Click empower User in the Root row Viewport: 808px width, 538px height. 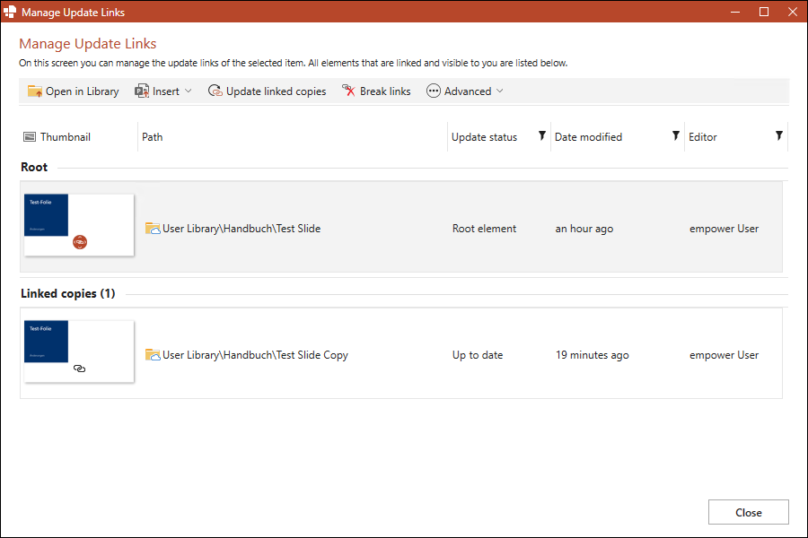click(724, 229)
